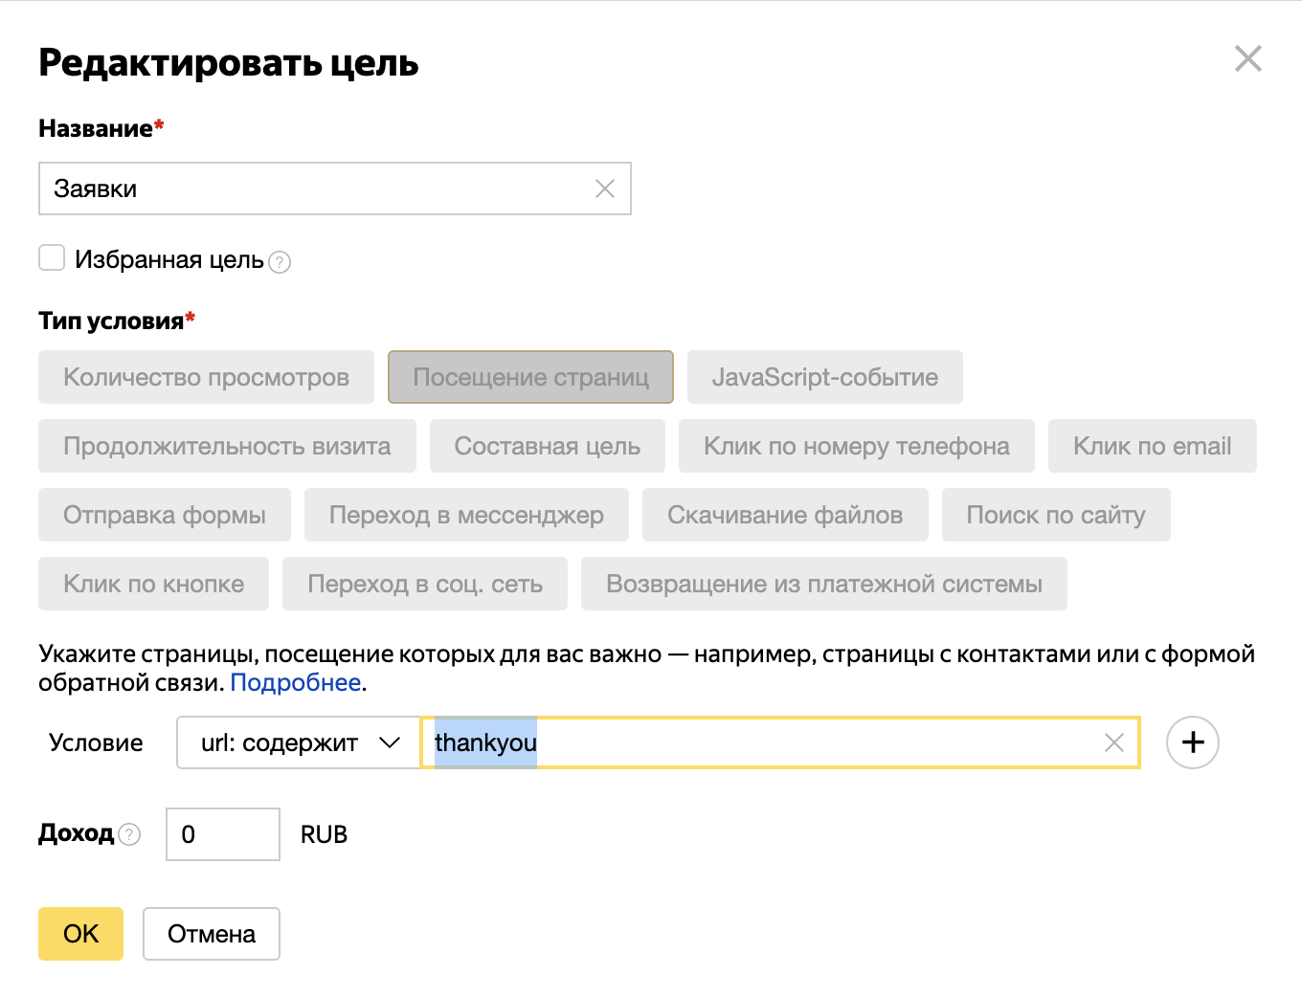Open help tooltip for Избранная цель
This screenshot has height=997, width=1302.
point(280,261)
